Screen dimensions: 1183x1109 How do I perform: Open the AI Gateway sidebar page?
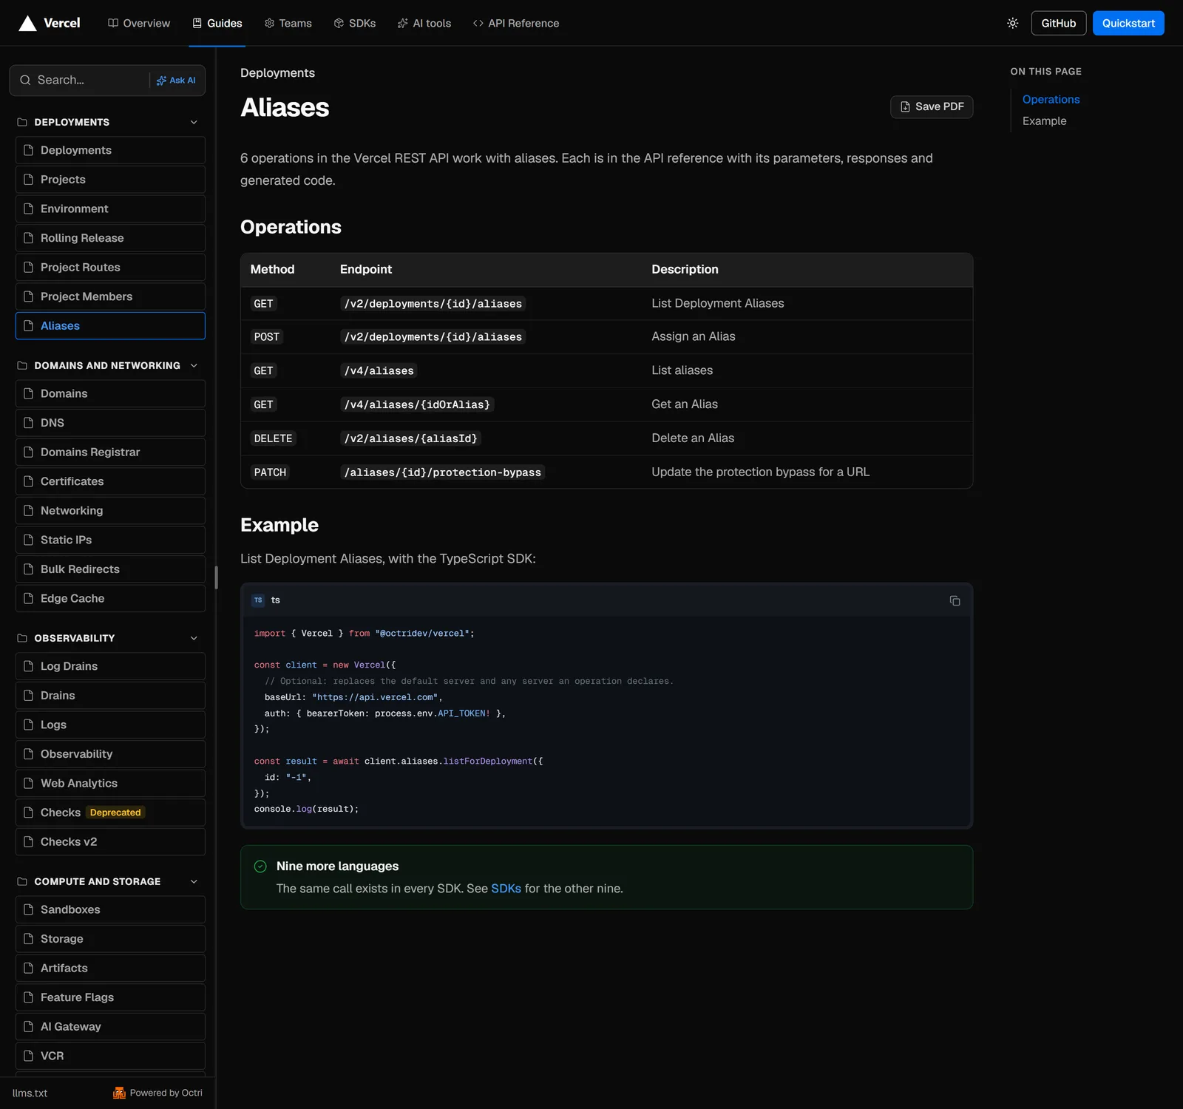tap(110, 1027)
